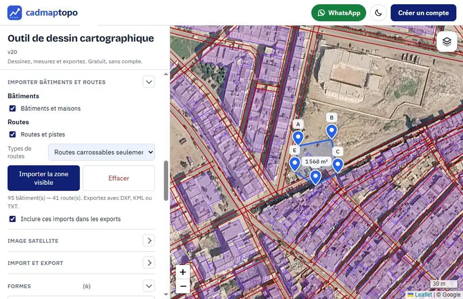Open the WhatsApp contact button
Image resolution: width=463 pixels, height=299 pixels.
339,13
